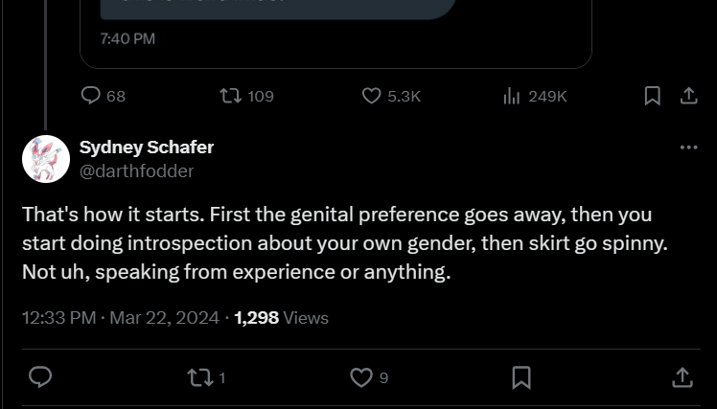Screen dimensions: 717x409
Task: Bookmark Sydney Schafer's post
Action: (521, 377)
